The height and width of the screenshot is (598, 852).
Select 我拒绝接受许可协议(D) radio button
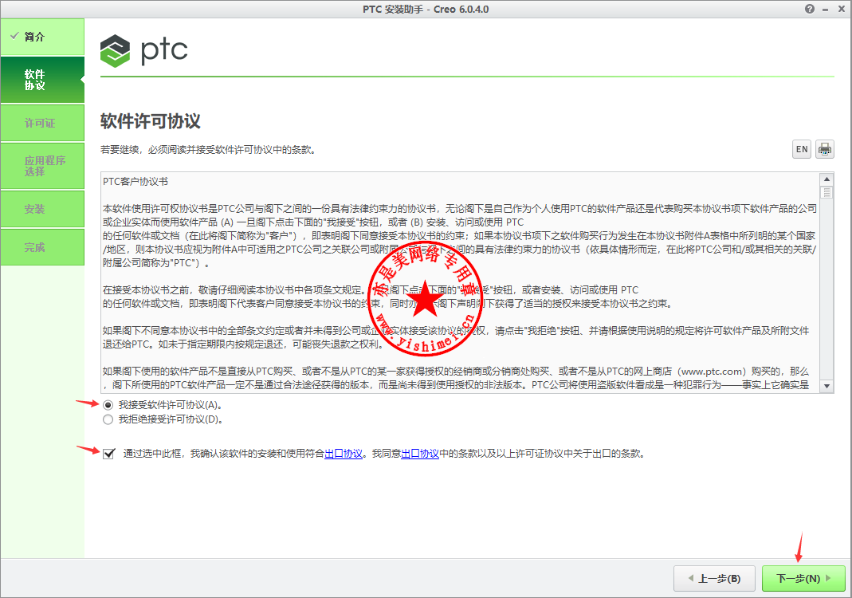108,419
